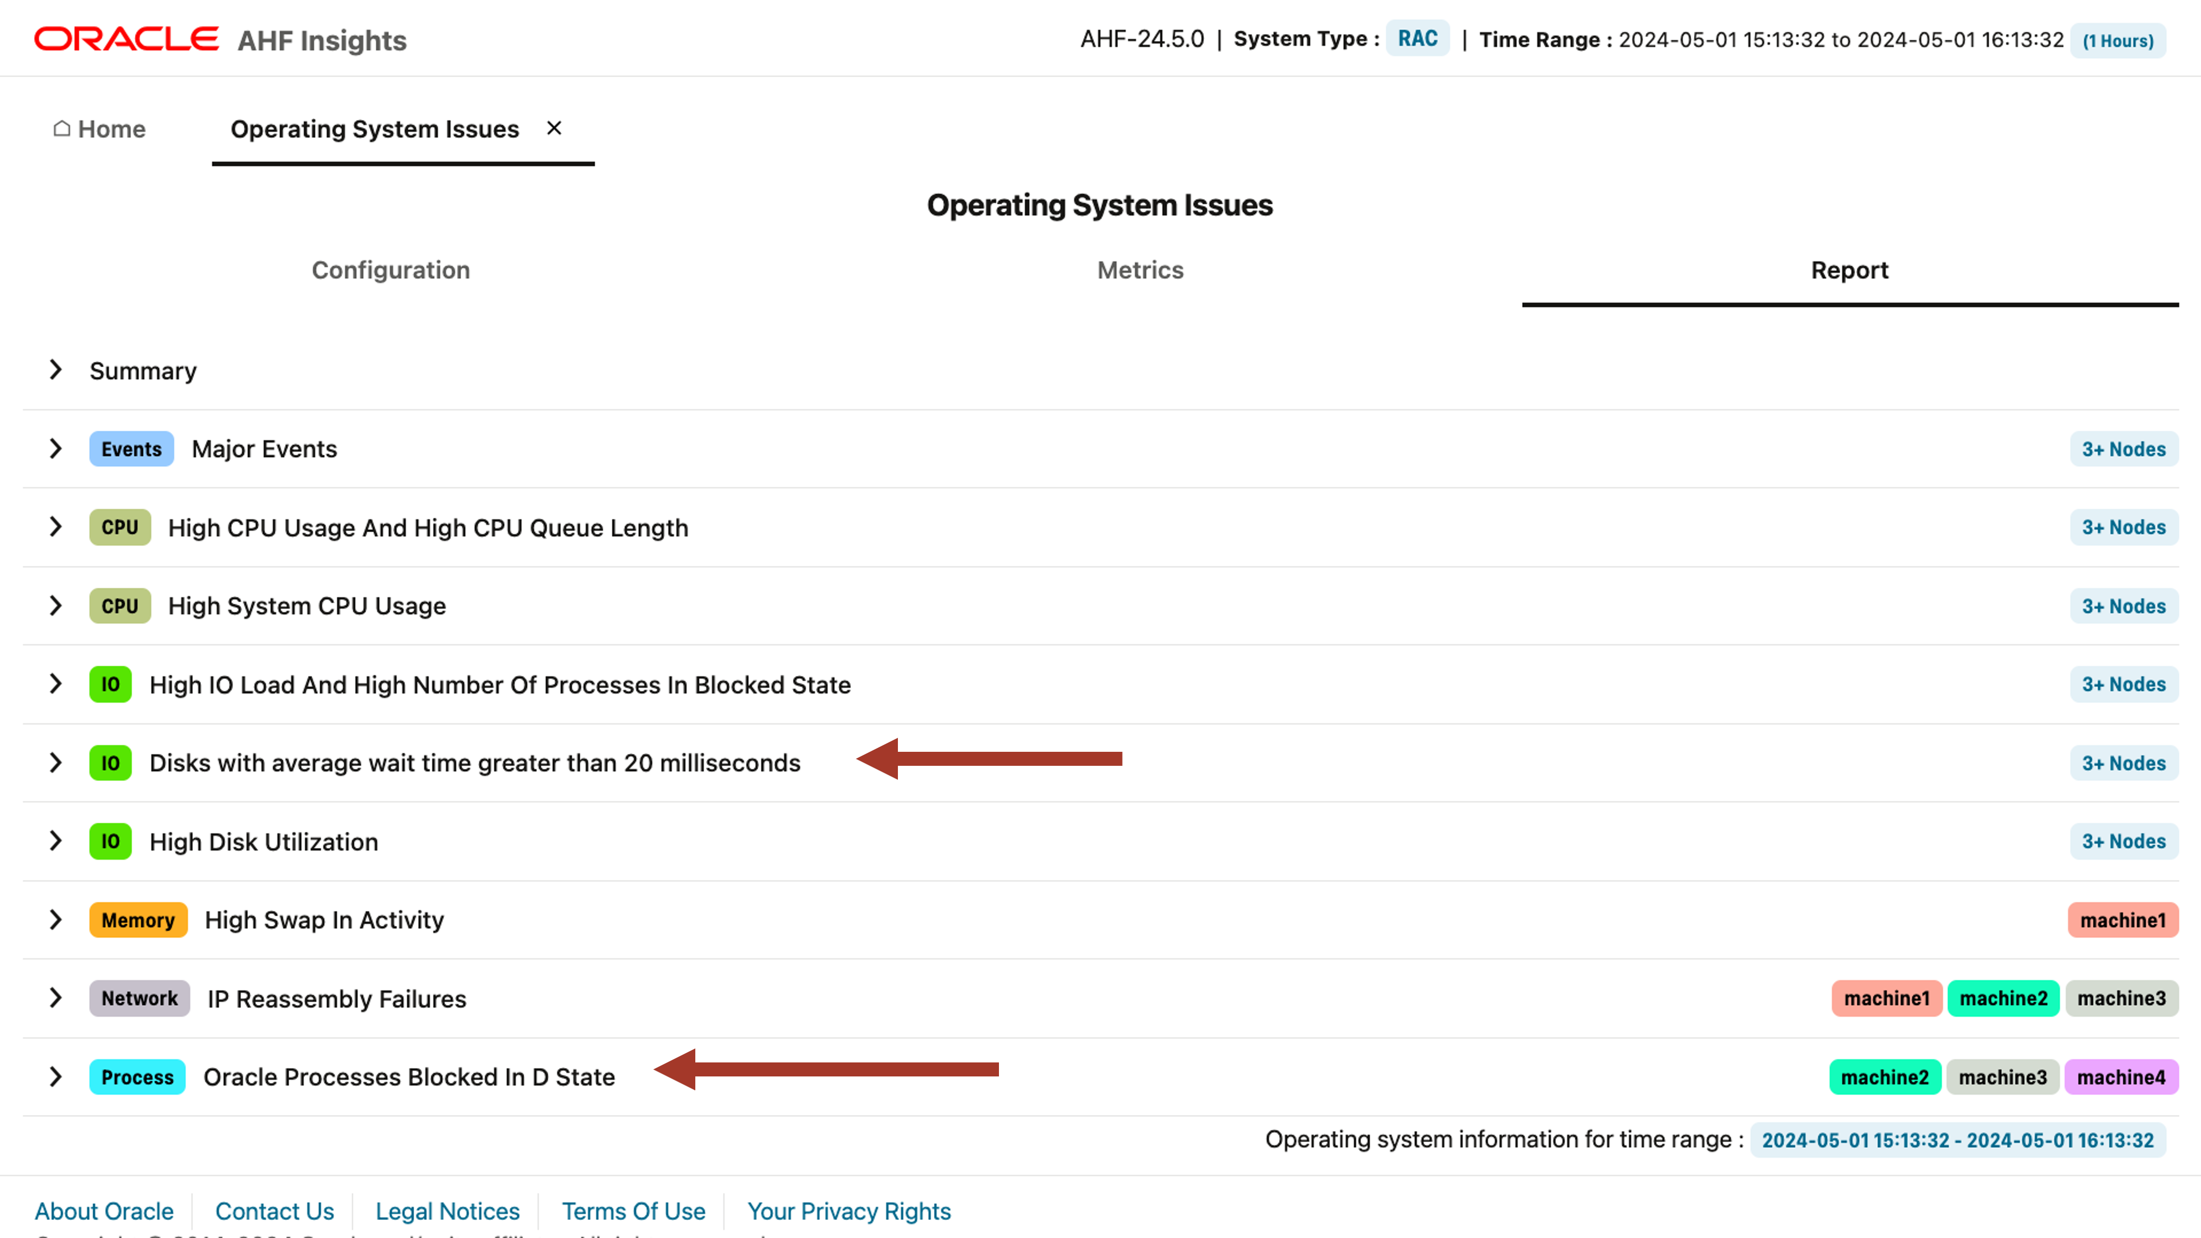Expand the Major Events section
Viewport: 2201px width, 1238px height.
pos(57,449)
